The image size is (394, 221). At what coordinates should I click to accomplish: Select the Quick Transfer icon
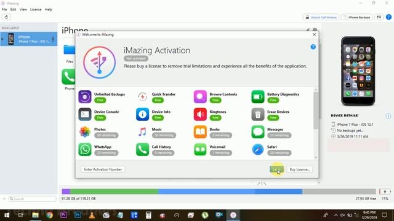[x=142, y=97]
